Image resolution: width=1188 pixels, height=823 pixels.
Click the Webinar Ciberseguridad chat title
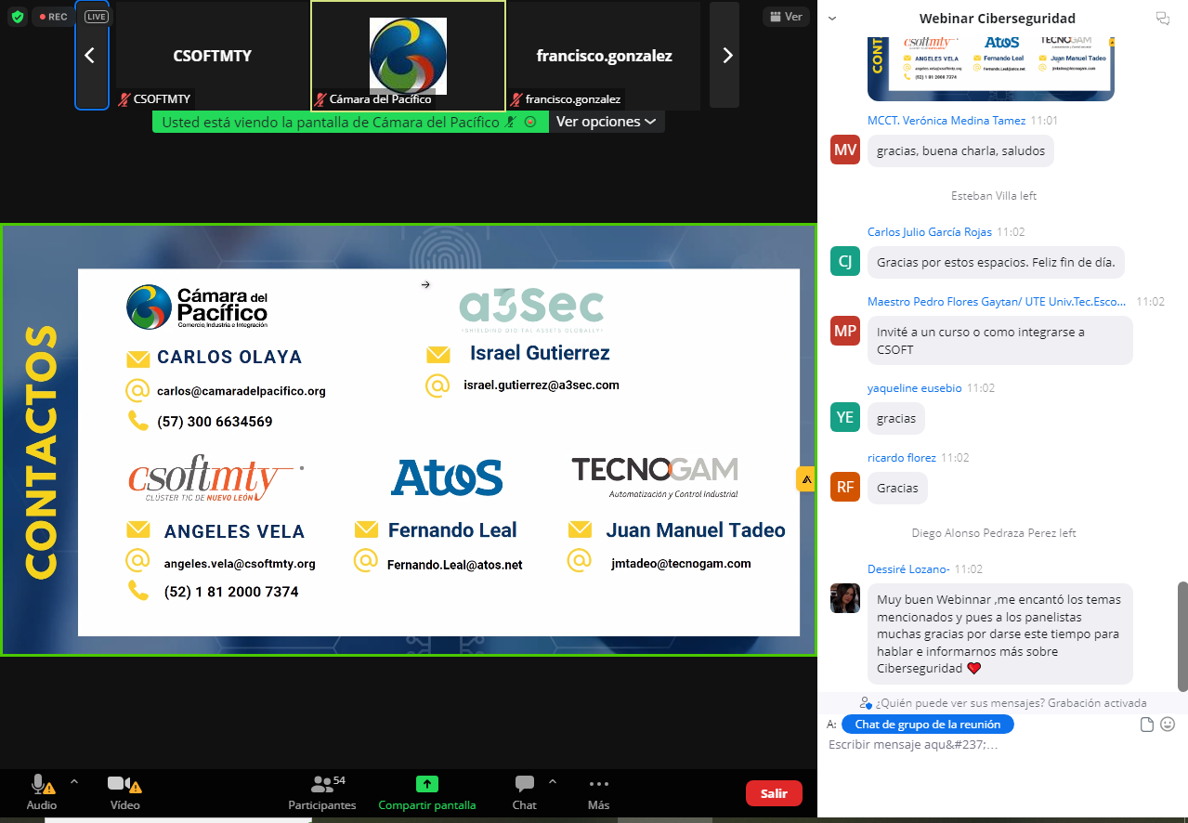(x=998, y=18)
